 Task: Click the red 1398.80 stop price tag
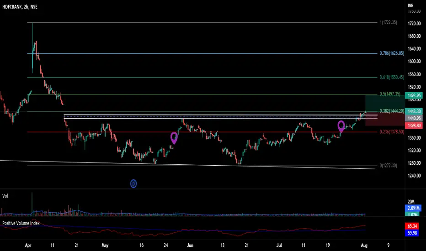coord(414,125)
